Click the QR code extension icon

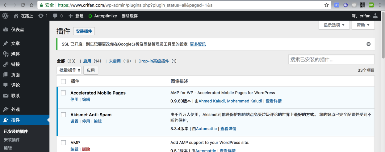[362, 5]
